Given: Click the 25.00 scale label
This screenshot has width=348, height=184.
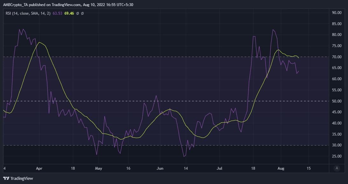Looking at the screenshot, I should [x=337, y=156].
